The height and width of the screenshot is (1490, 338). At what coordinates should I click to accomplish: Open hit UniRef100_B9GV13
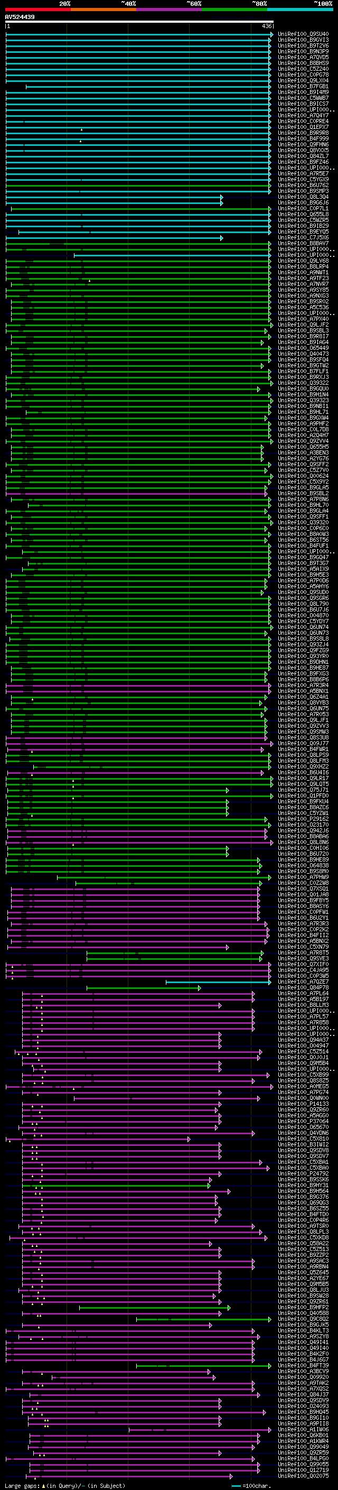303,40
